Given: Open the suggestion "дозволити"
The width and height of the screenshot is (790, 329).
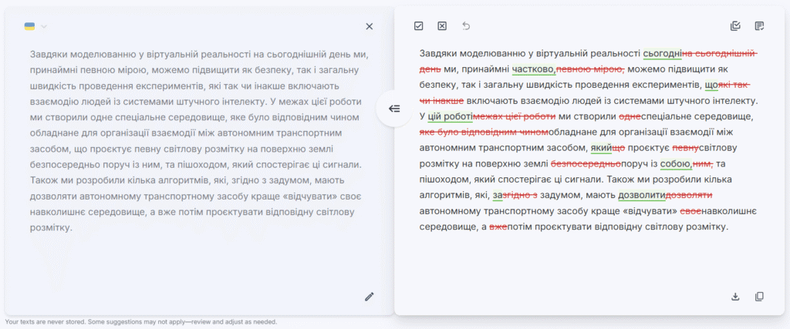Looking at the screenshot, I should pyautogui.click(x=641, y=195).
